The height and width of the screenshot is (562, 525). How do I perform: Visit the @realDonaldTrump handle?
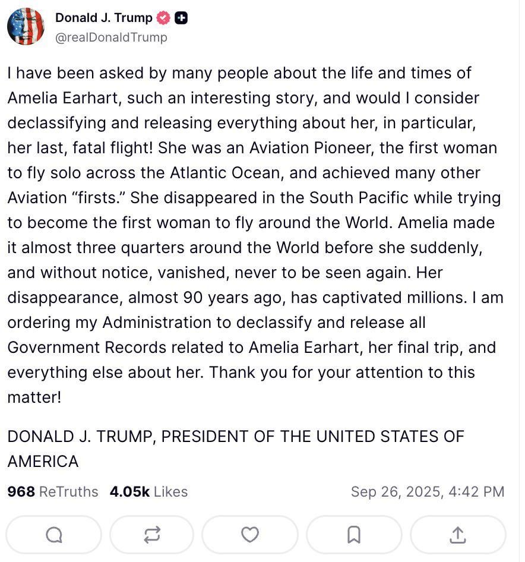[111, 37]
